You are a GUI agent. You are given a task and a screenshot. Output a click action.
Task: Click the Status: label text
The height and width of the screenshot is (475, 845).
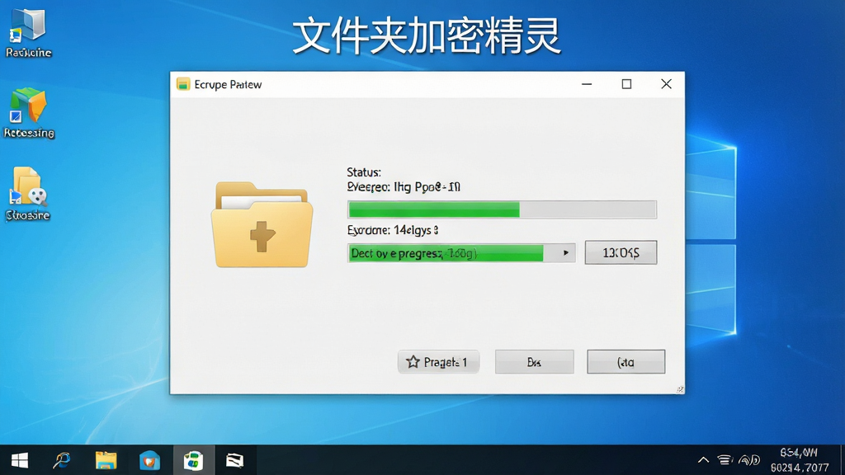coord(364,172)
